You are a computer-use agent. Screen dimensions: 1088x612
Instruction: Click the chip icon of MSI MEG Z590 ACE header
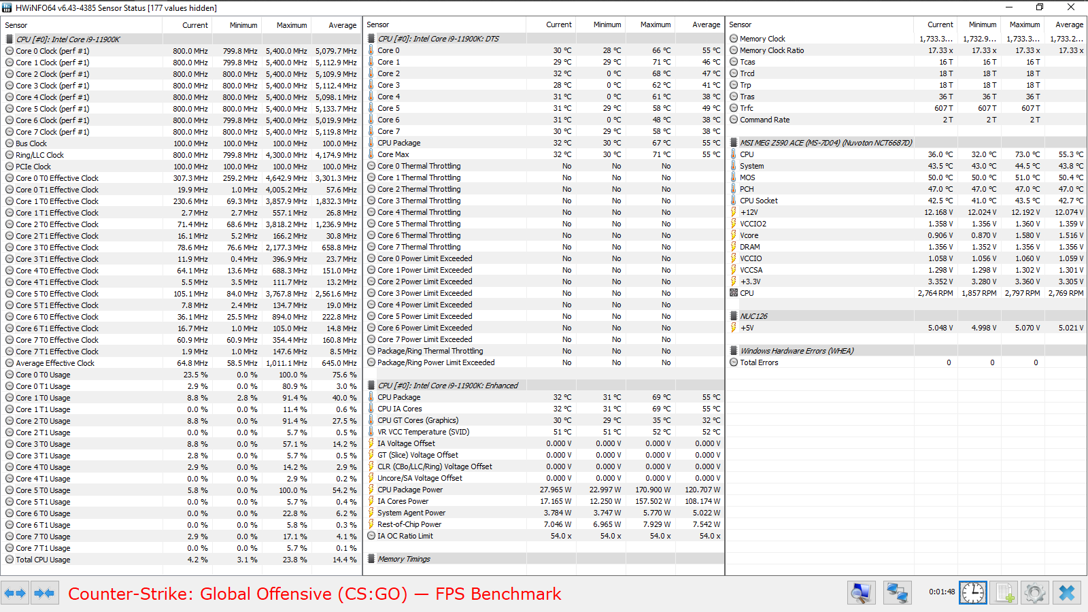tap(734, 143)
